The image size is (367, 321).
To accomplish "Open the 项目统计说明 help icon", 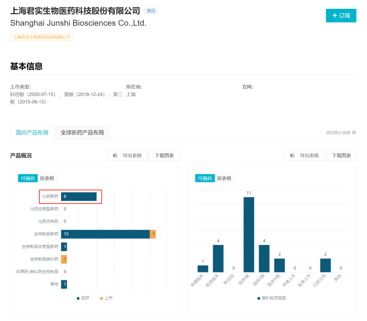I will tap(354, 132).
